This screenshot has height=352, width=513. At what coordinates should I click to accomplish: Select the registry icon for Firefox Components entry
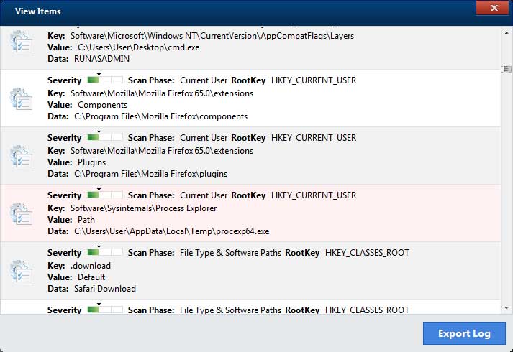22,98
